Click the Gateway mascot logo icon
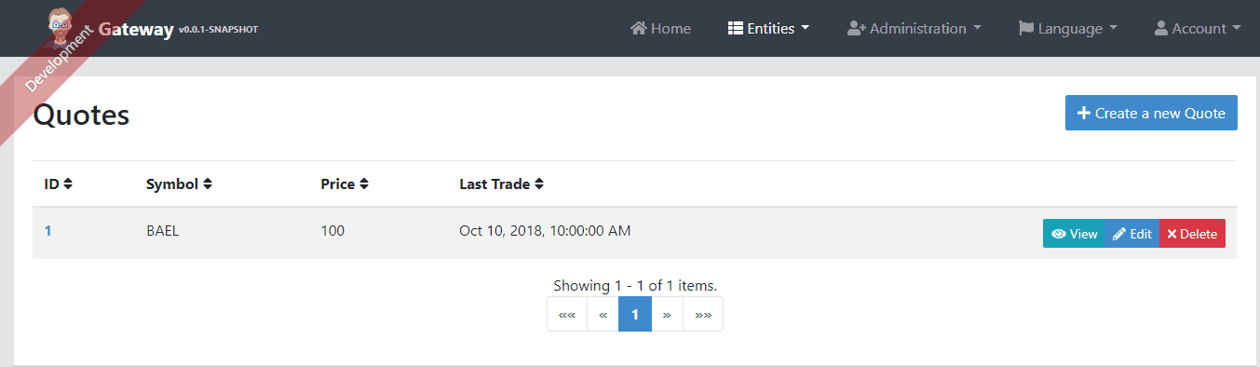This screenshot has width=1260, height=367. [x=62, y=27]
